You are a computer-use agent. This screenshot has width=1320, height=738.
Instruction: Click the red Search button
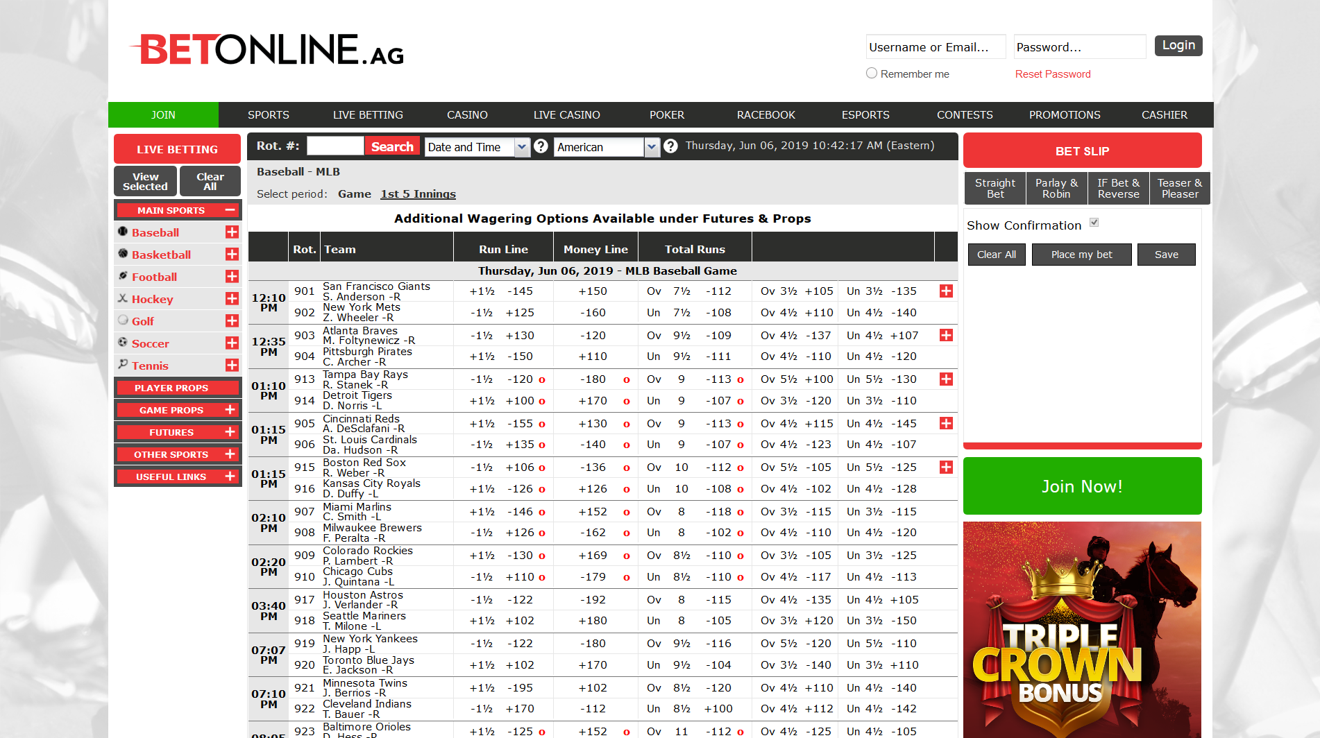click(x=392, y=146)
